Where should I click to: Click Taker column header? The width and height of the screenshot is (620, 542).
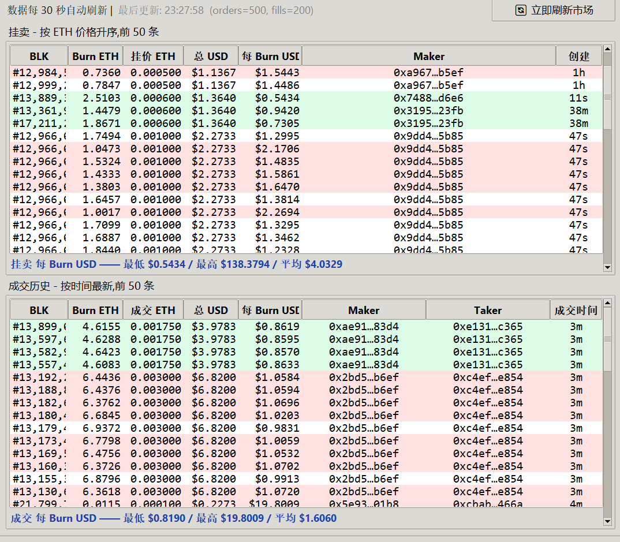pos(488,311)
